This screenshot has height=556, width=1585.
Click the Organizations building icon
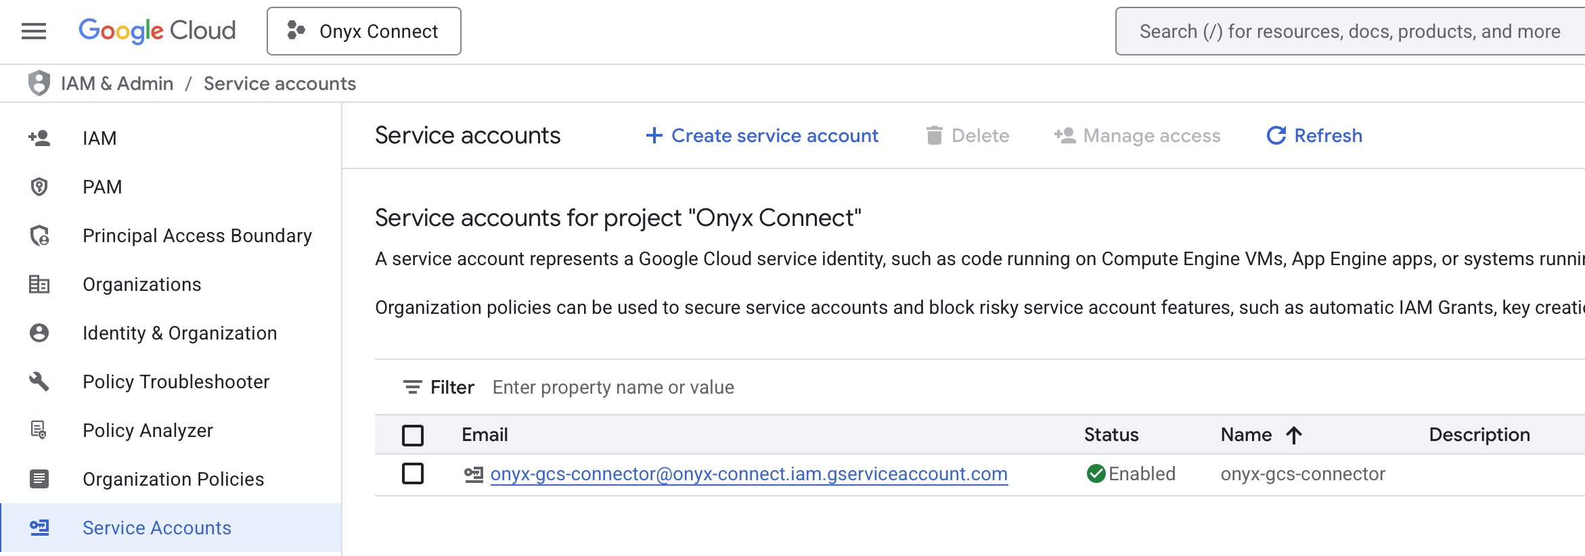(39, 284)
